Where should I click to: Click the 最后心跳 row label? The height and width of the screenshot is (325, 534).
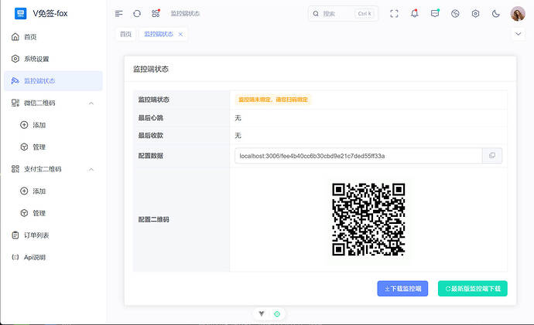tap(151, 118)
